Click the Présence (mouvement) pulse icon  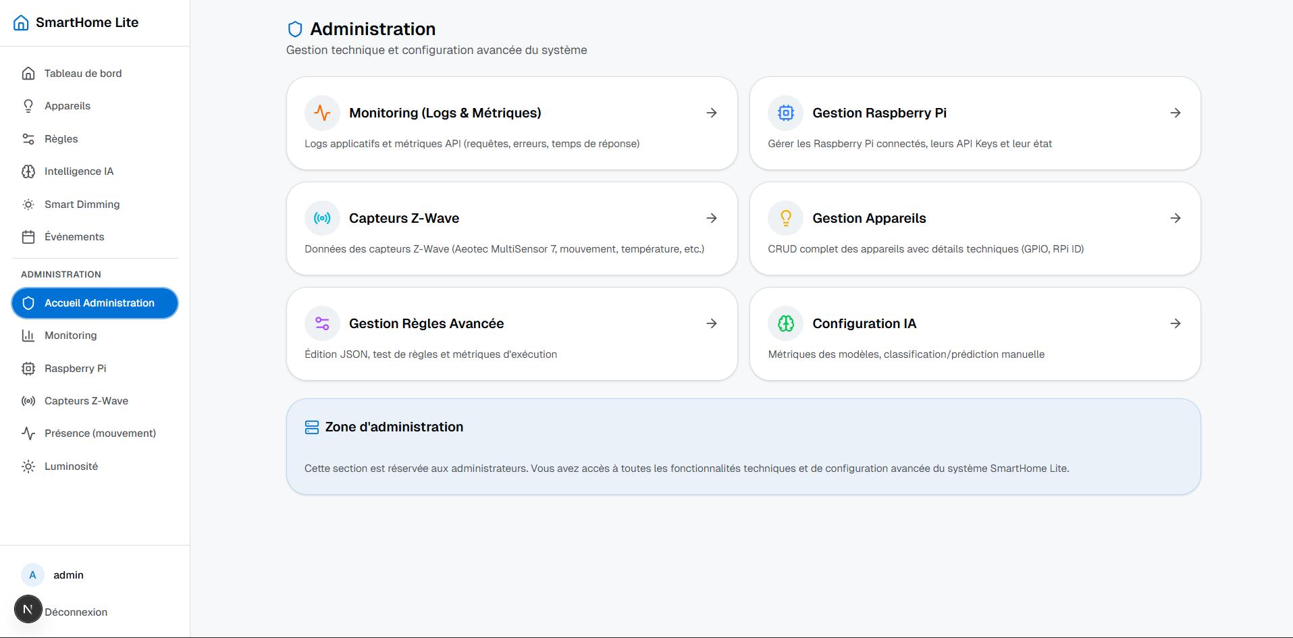(x=28, y=433)
